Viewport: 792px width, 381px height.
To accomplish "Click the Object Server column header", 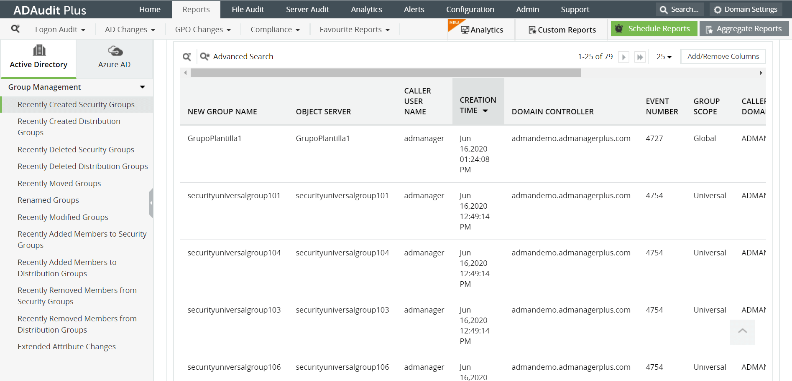I will point(323,111).
